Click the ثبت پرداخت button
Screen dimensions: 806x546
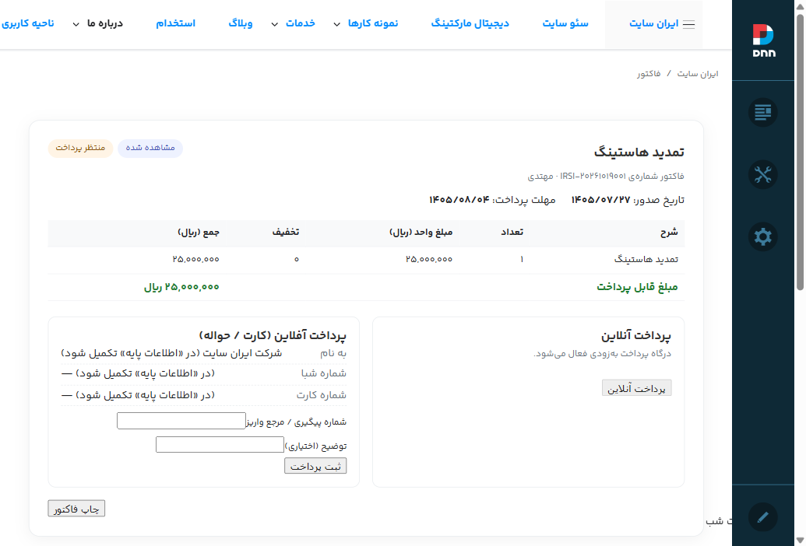click(x=315, y=466)
